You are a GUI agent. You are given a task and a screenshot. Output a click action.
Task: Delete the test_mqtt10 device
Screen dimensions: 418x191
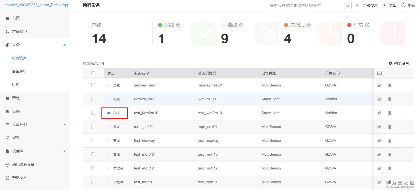click(390, 155)
